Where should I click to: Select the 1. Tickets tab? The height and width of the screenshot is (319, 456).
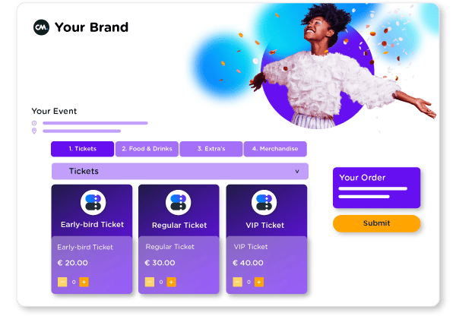(83, 149)
